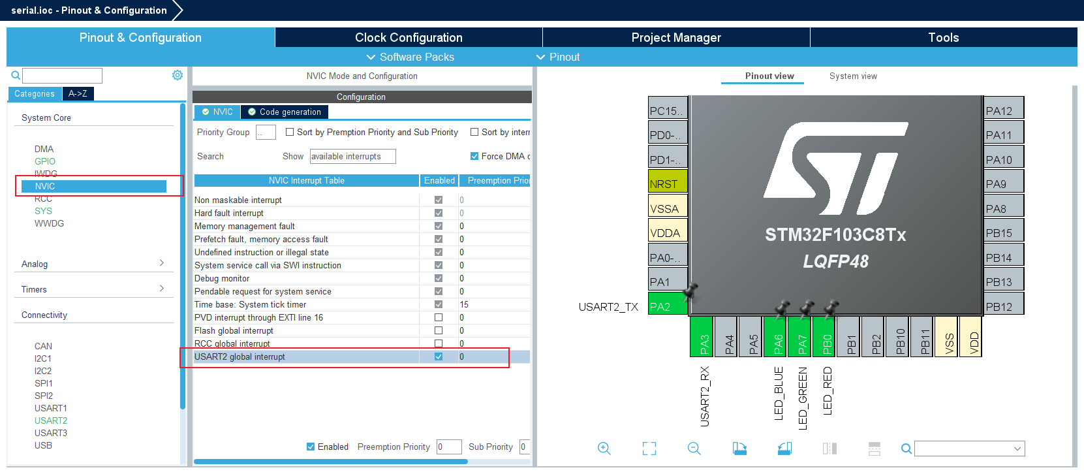The height and width of the screenshot is (474, 1084).
Task: Switch to the Clock Configuration tab
Action: click(409, 37)
